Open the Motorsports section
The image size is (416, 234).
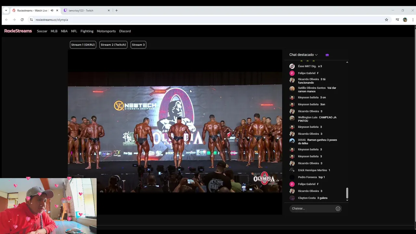pyautogui.click(x=106, y=31)
